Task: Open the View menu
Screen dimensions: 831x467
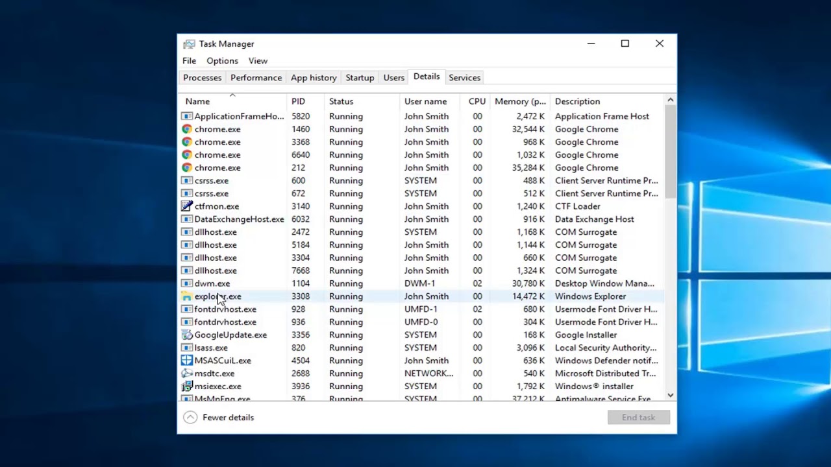Action: (258, 61)
